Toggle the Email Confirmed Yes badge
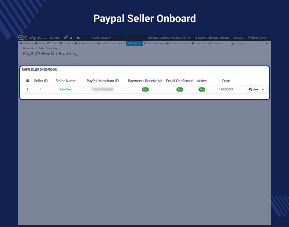This screenshot has width=289, height=227. [180, 90]
